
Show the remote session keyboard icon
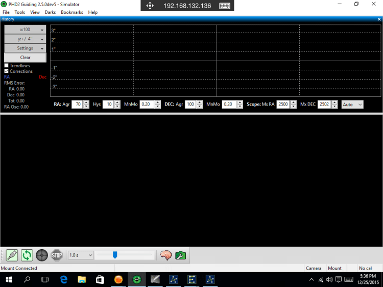coord(225,6)
